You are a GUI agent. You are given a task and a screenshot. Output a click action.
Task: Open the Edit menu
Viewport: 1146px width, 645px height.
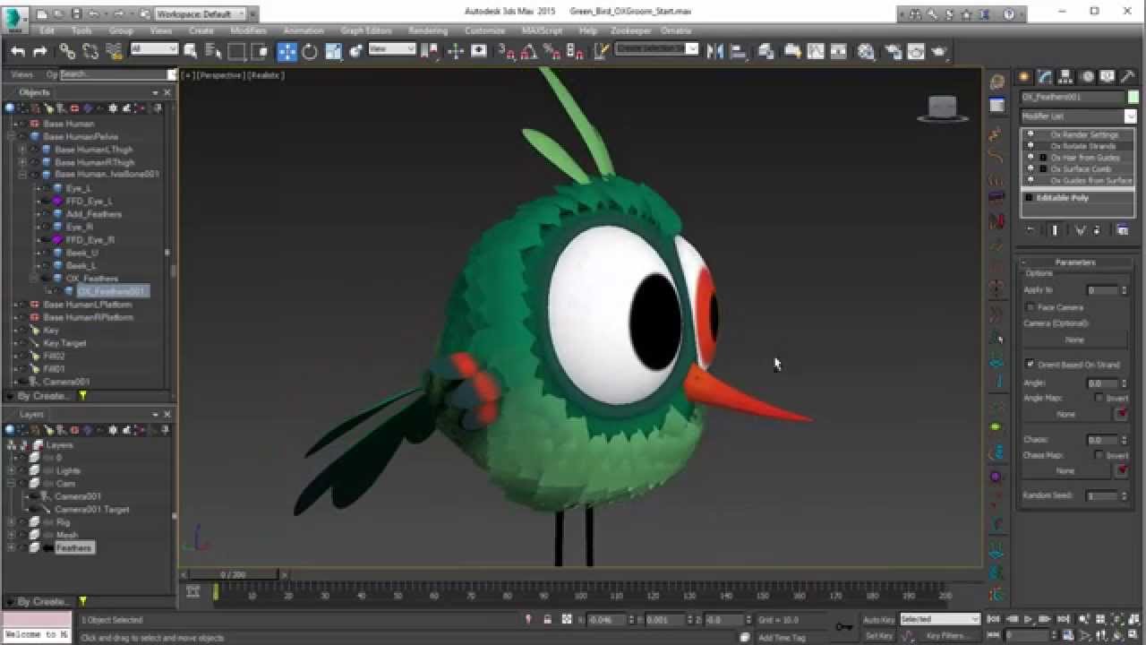47,30
